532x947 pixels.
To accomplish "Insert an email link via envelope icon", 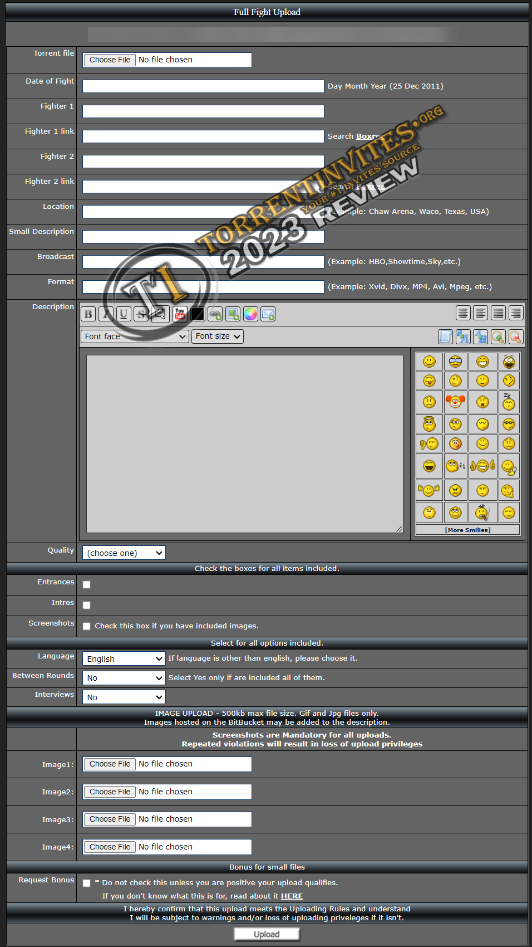I will click(268, 314).
